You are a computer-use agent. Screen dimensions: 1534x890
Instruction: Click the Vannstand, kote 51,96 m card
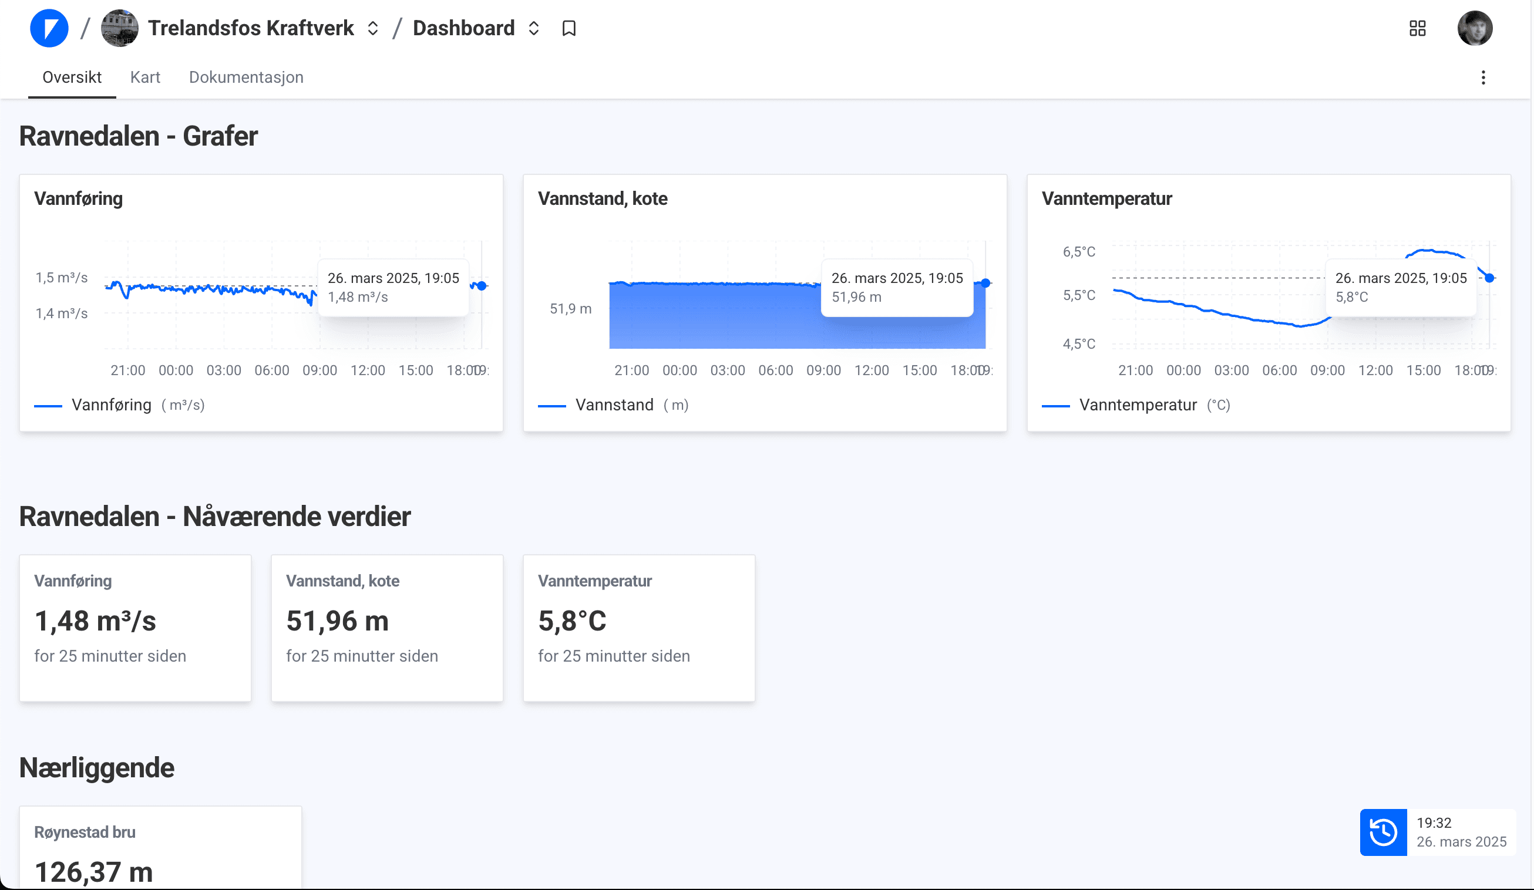tap(387, 627)
